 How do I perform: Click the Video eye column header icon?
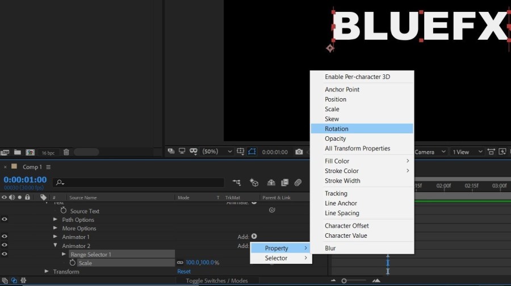[x=4, y=197]
